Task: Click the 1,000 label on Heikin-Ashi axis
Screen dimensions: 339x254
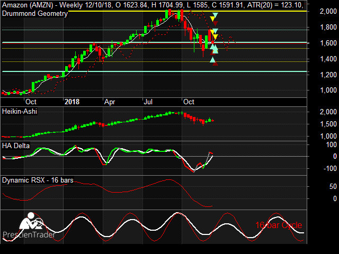Action: pyautogui.click(x=328, y=136)
